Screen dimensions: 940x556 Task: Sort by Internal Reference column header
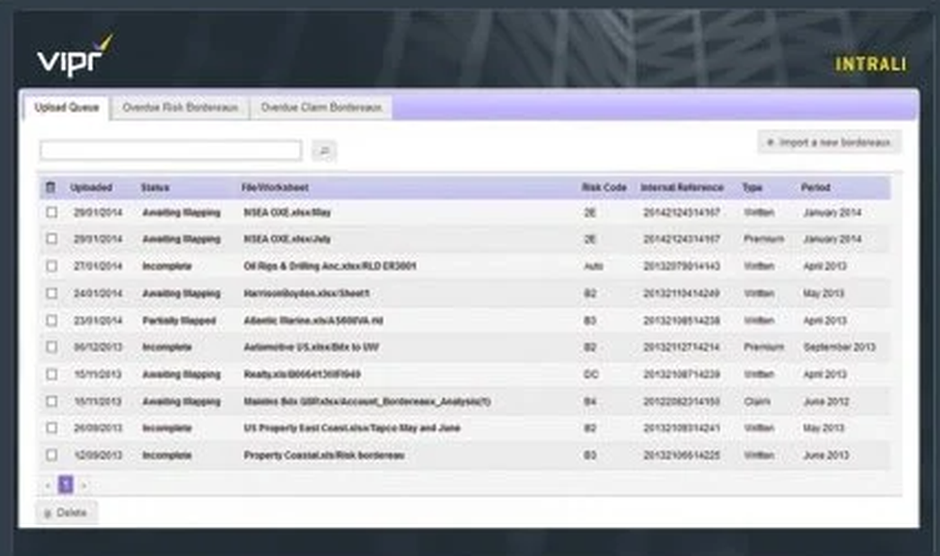tap(681, 188)
